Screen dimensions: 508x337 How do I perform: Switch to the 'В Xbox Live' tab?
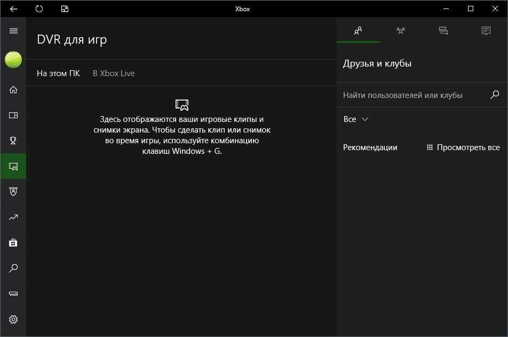(x=114, y=73)
